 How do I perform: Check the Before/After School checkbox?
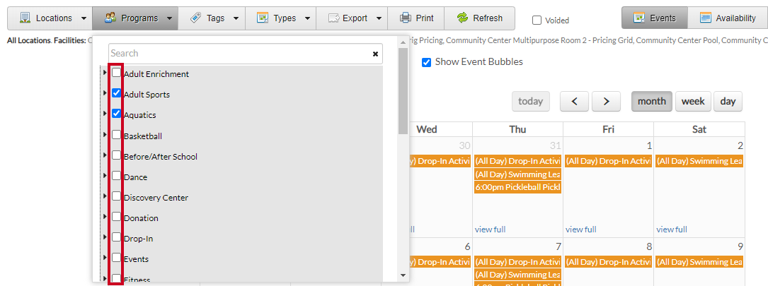click(116, 155)
